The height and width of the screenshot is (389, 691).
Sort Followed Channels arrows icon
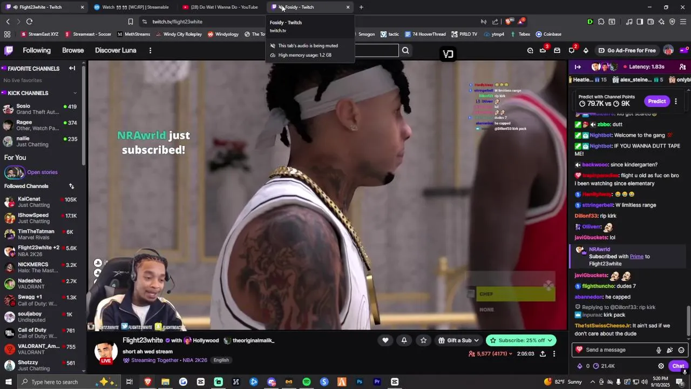[71, 186]
